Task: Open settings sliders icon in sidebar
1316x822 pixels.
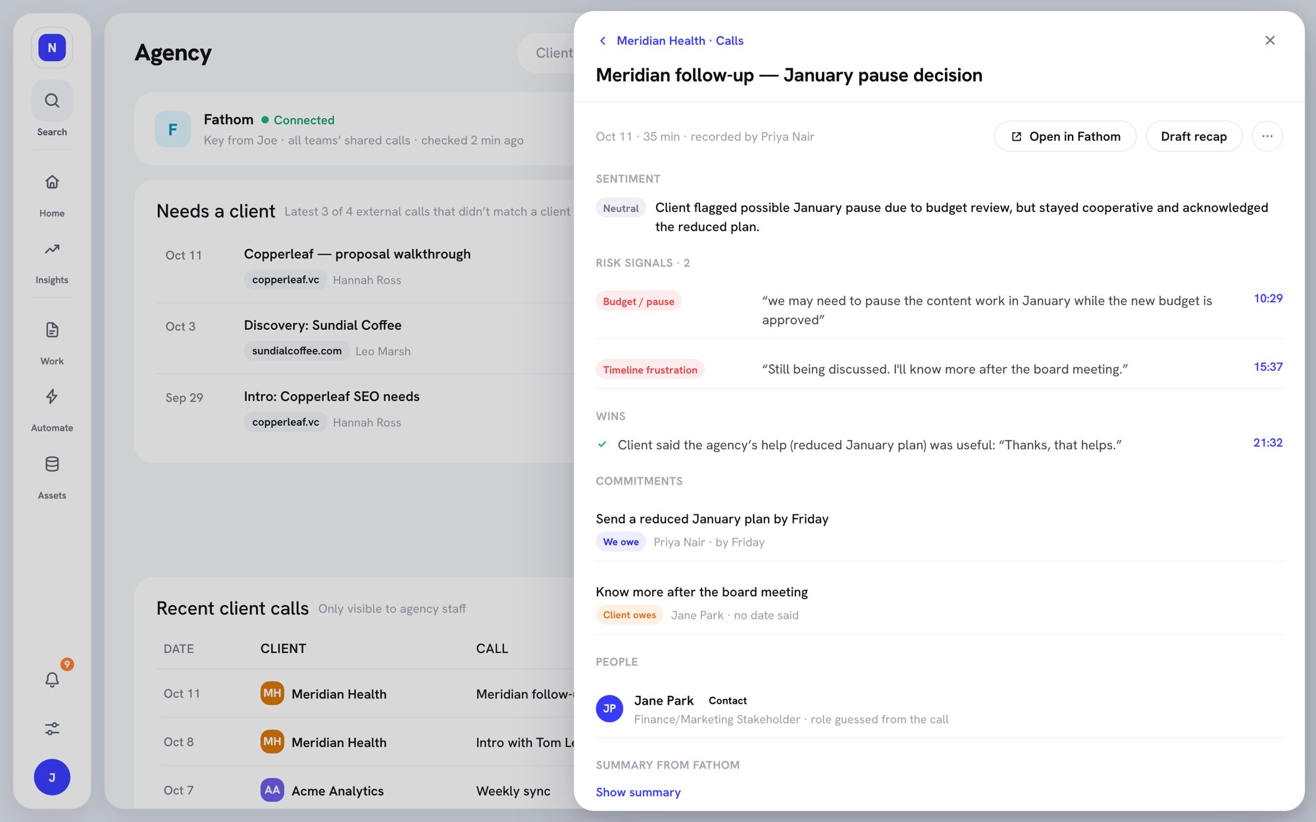Action: tap(52, 729)
